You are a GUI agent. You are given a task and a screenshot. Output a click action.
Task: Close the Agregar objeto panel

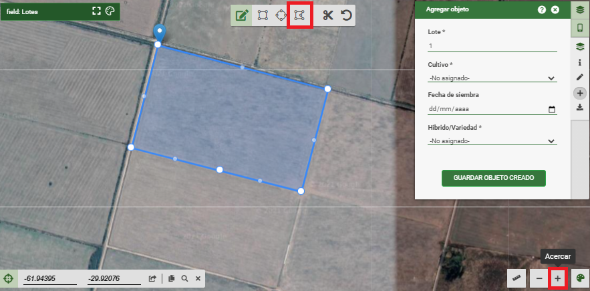click(x=555, y=10)
